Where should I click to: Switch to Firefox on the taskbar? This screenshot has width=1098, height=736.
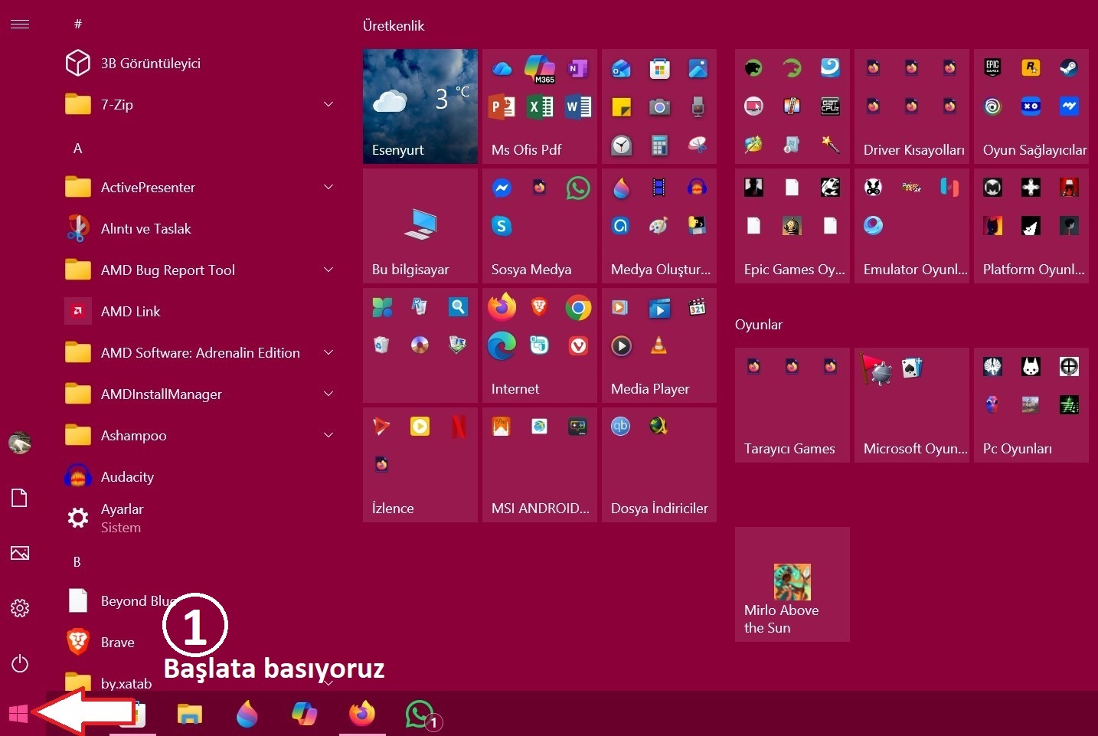coord(362,715)
